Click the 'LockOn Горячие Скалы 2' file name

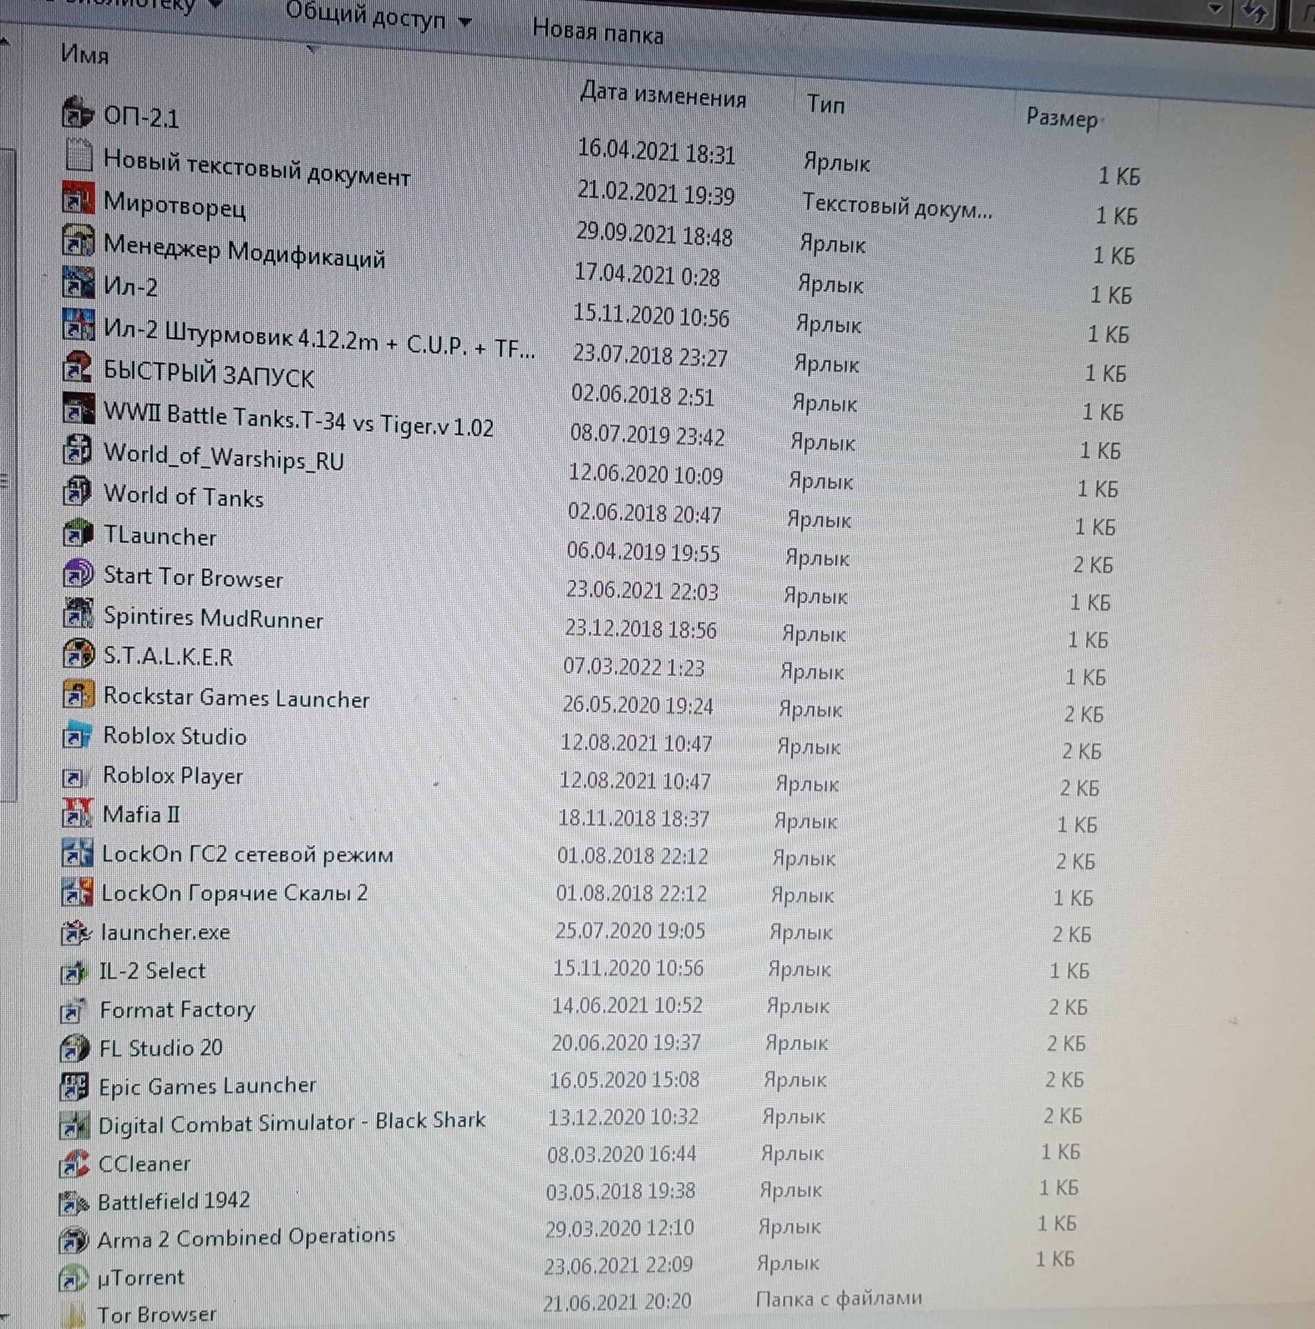point(235,893)
